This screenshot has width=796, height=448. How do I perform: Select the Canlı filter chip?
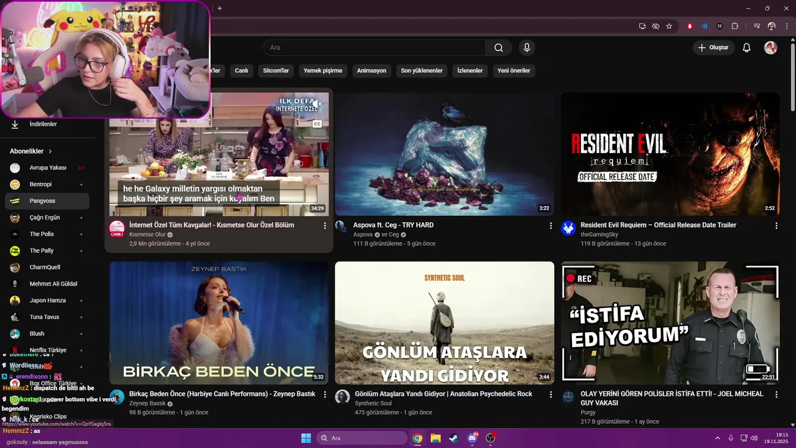coord(241,71)
